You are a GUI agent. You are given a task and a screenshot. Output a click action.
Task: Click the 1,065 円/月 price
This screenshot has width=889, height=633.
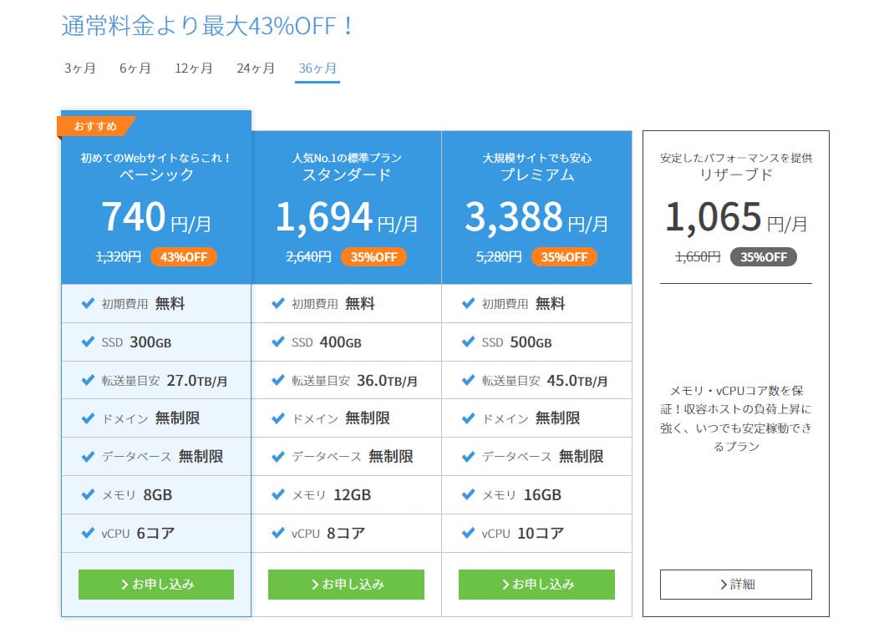click(x=736, y=217)
